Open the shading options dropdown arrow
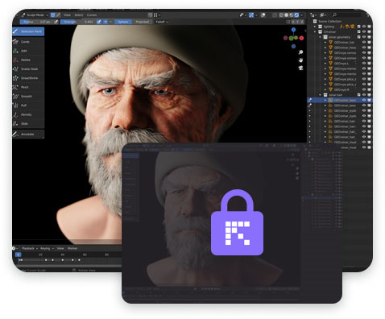Viewport: 385px width, 319px height. [x=302, y=15]
